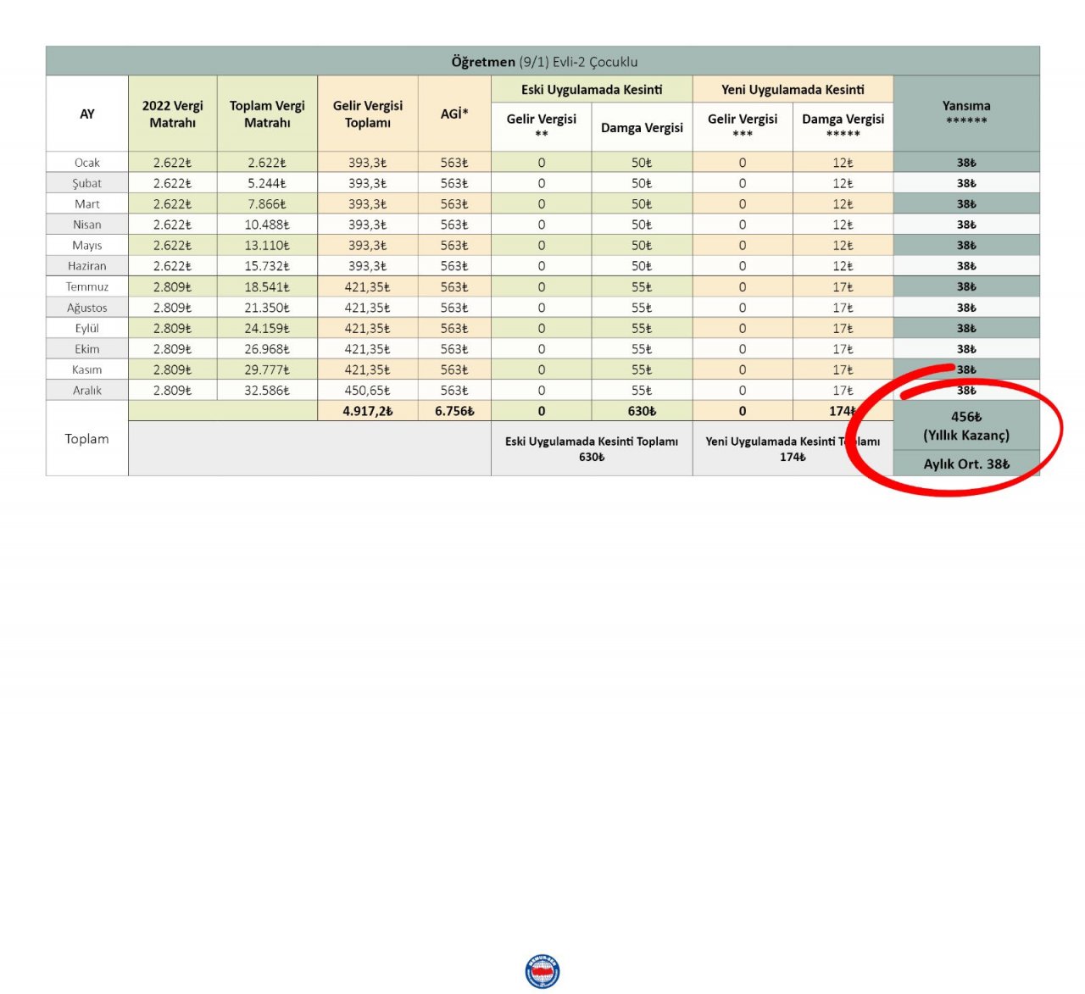Select the 'Aylık Ort. 38₺' cell

click(x=966, y=464)
